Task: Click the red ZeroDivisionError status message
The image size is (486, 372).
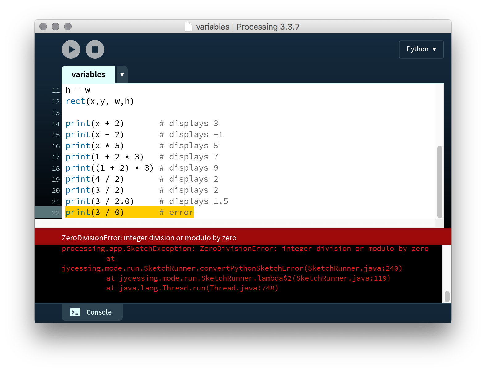Action: click(149, 238)
